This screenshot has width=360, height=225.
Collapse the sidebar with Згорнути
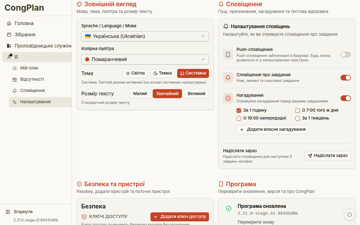[x=36, y=212]
